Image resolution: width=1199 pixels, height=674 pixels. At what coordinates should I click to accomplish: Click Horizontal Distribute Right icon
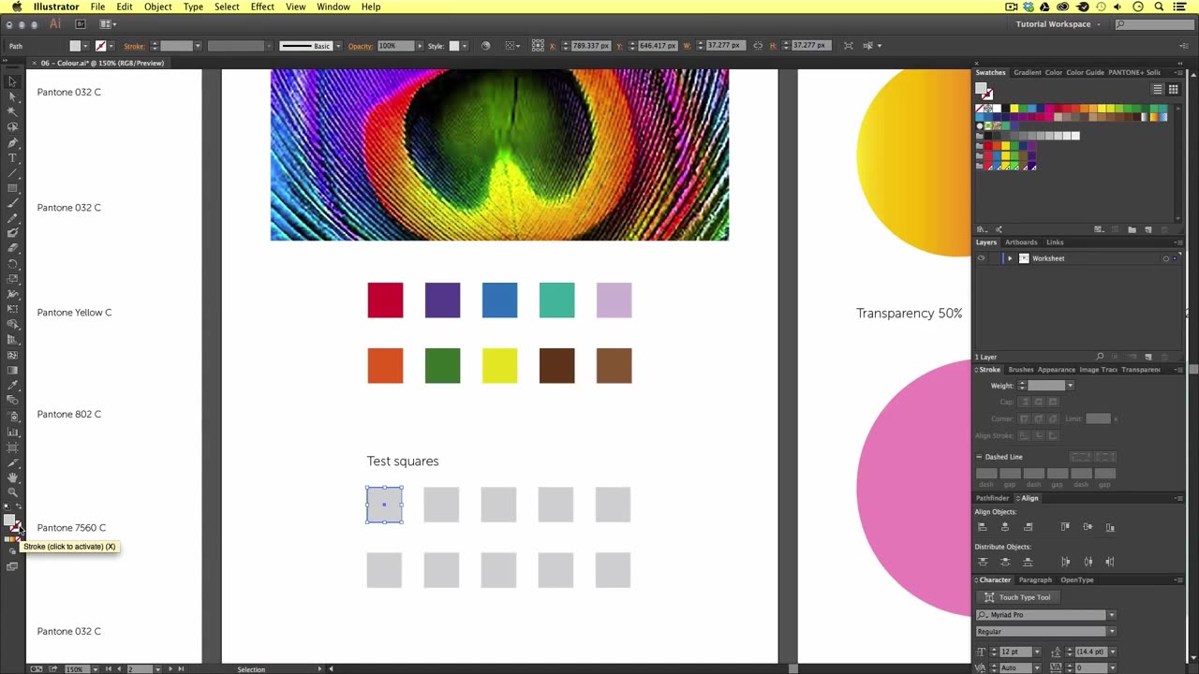[x=1110, y=562]
